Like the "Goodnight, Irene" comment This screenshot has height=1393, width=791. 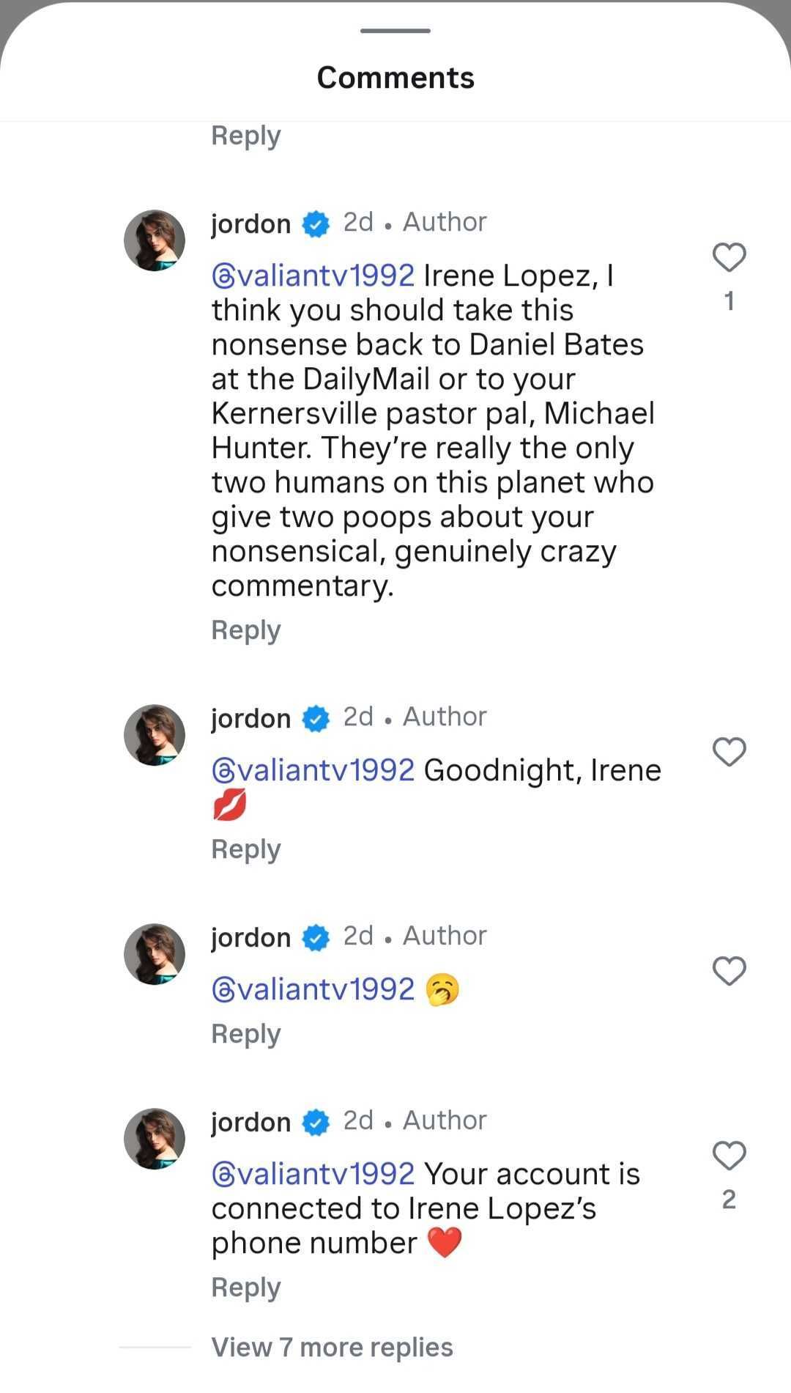(729, 752)
